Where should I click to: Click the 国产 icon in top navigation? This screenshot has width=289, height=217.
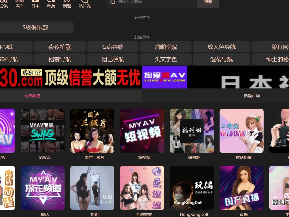point(19,2)
